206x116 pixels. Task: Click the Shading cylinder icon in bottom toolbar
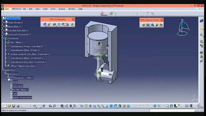pyautogui.click(x=120, y=106)
